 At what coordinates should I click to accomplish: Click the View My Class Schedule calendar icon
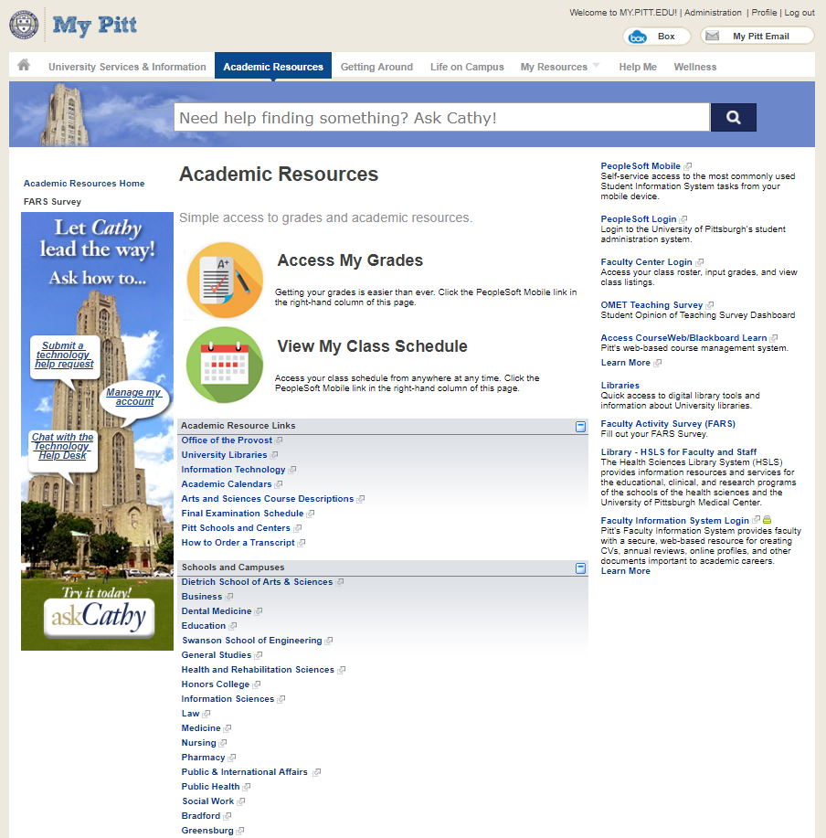pos(225,365)
